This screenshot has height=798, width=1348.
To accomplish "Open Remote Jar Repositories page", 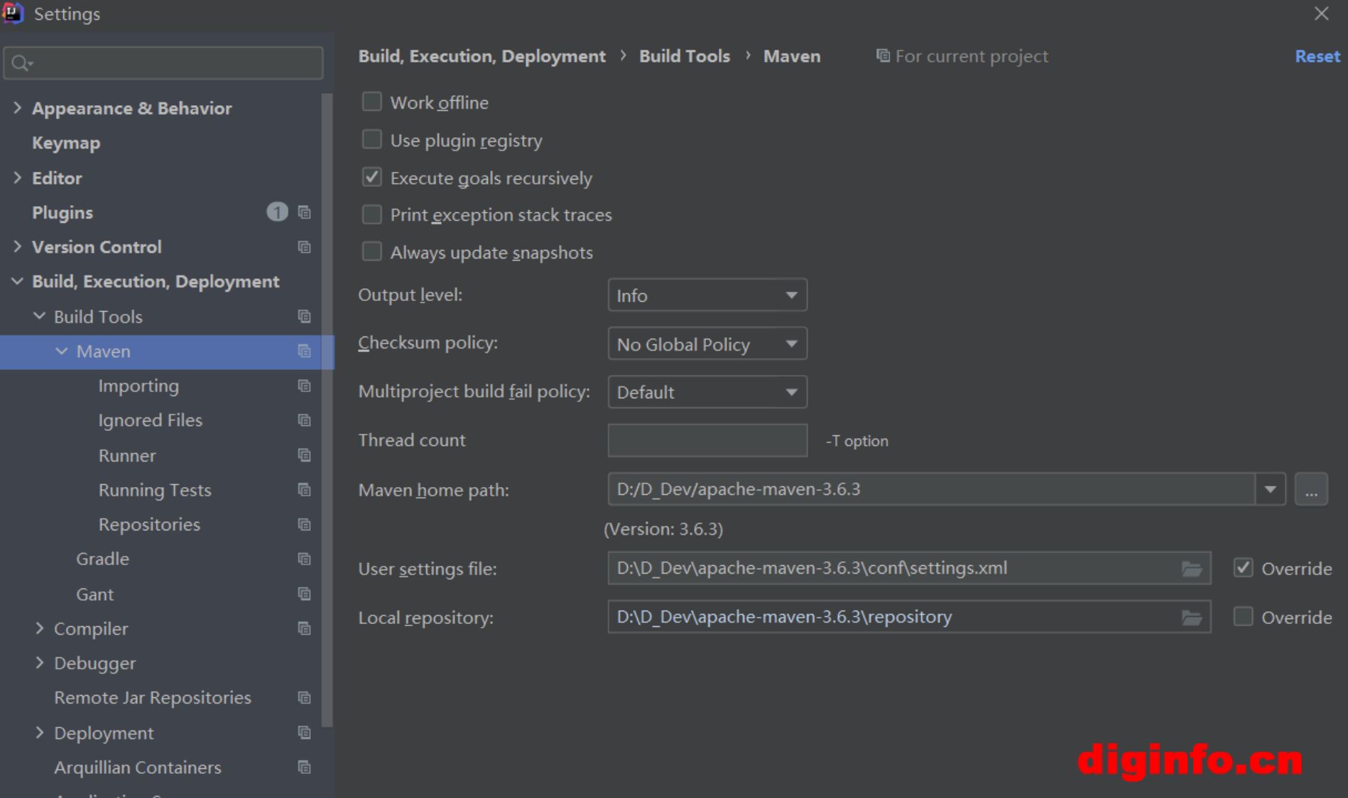I will tap(153, 698).
